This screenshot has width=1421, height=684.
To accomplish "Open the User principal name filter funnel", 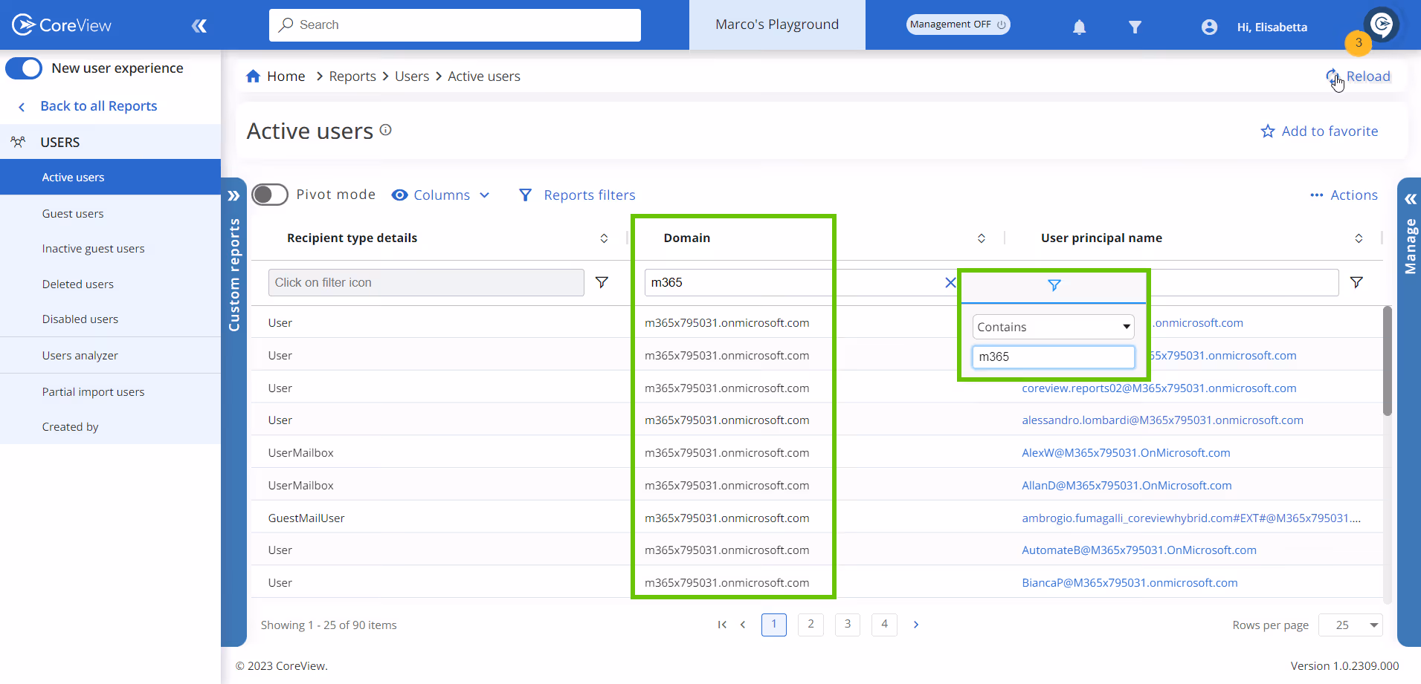I will point(1356,282).
